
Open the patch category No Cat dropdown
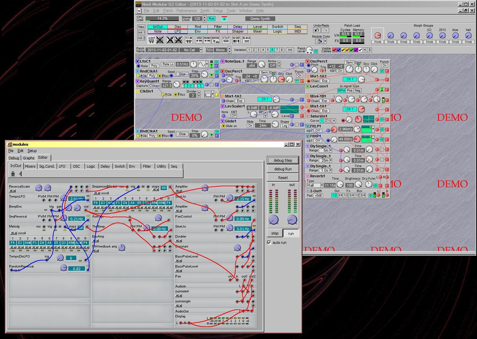(201, 50)
